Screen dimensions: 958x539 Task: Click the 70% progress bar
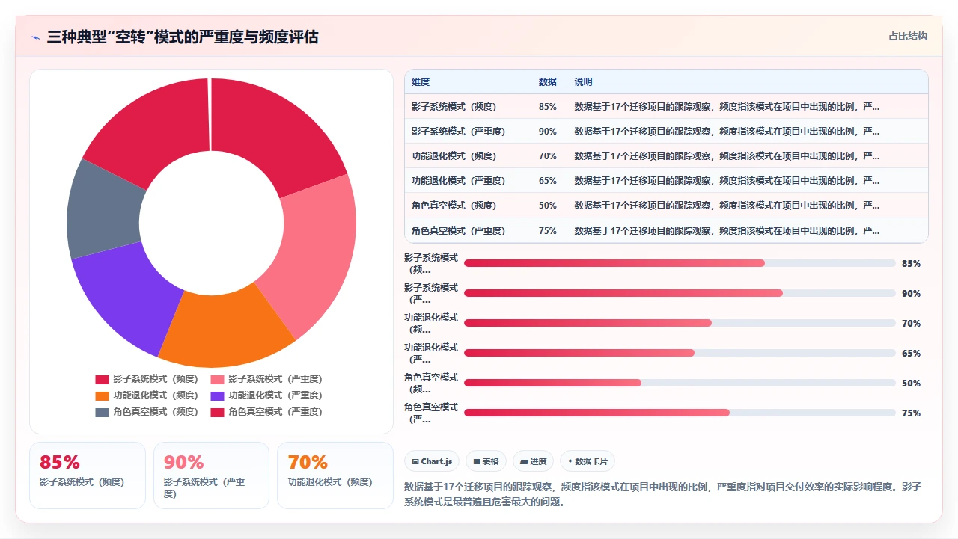(x=680, y=323)
